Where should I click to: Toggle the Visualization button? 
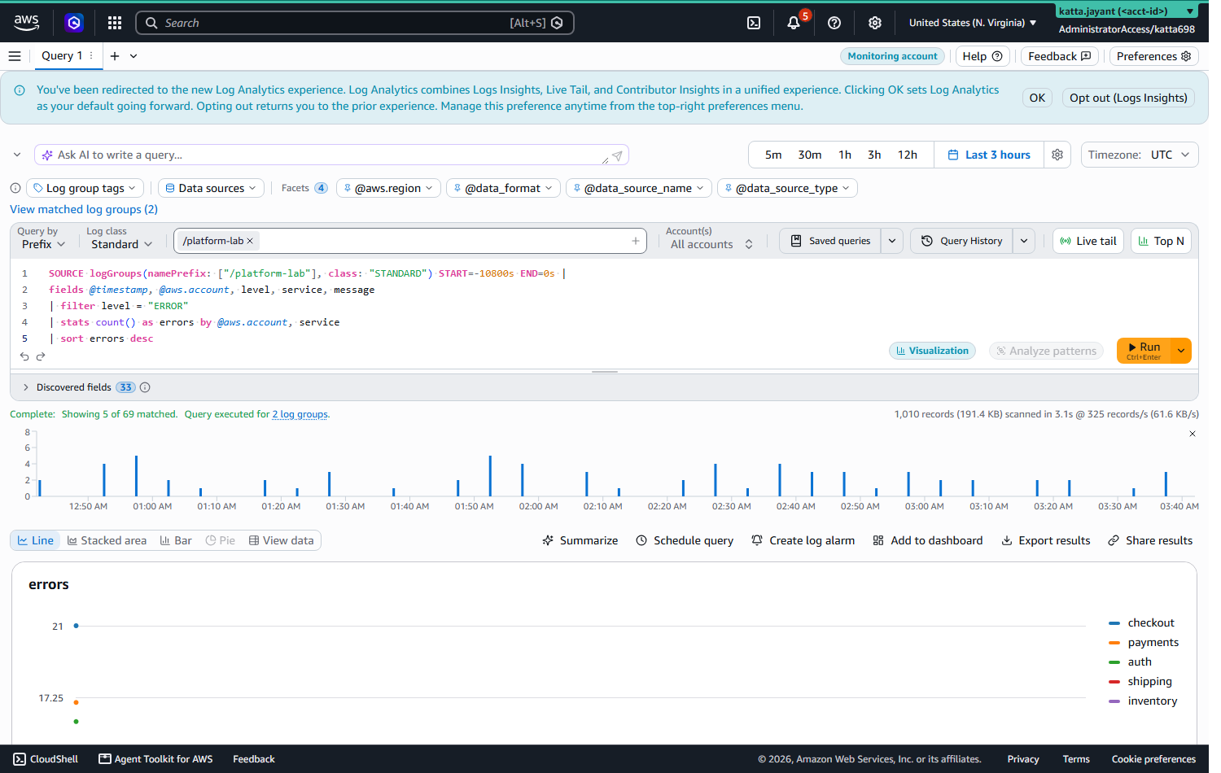pos(932,351)
